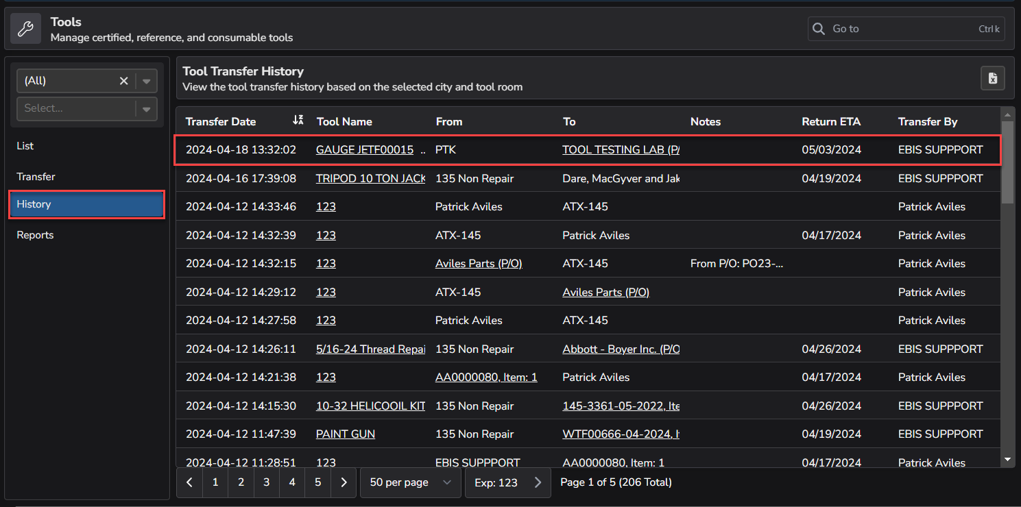
Task: Open the tool room Select... dropdown
Action: 146,108
